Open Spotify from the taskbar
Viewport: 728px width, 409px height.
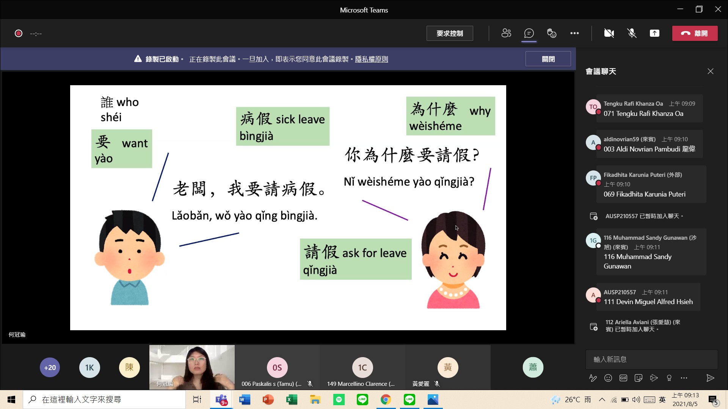[x=339, y=400]
